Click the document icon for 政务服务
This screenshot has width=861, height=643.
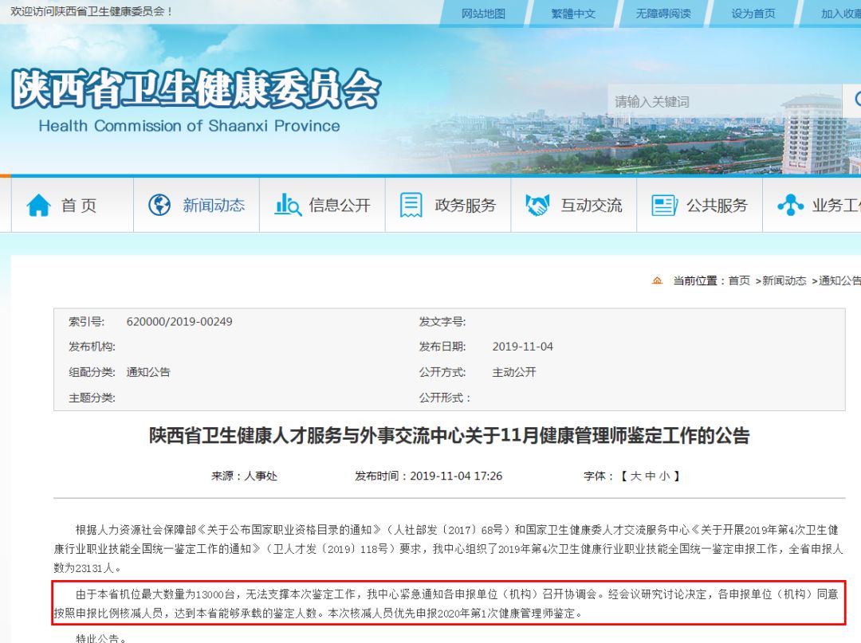click(411, 206)
